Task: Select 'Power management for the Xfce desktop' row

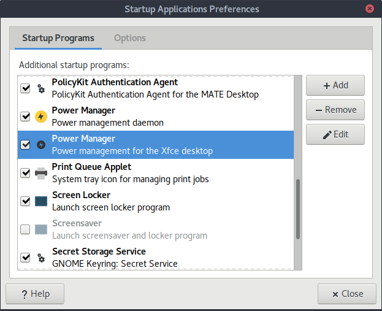Action: coord(156,145)
